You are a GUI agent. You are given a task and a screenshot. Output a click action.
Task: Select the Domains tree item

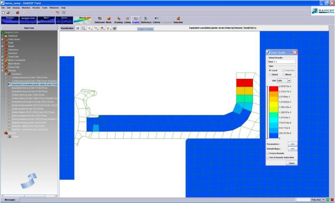13,53
